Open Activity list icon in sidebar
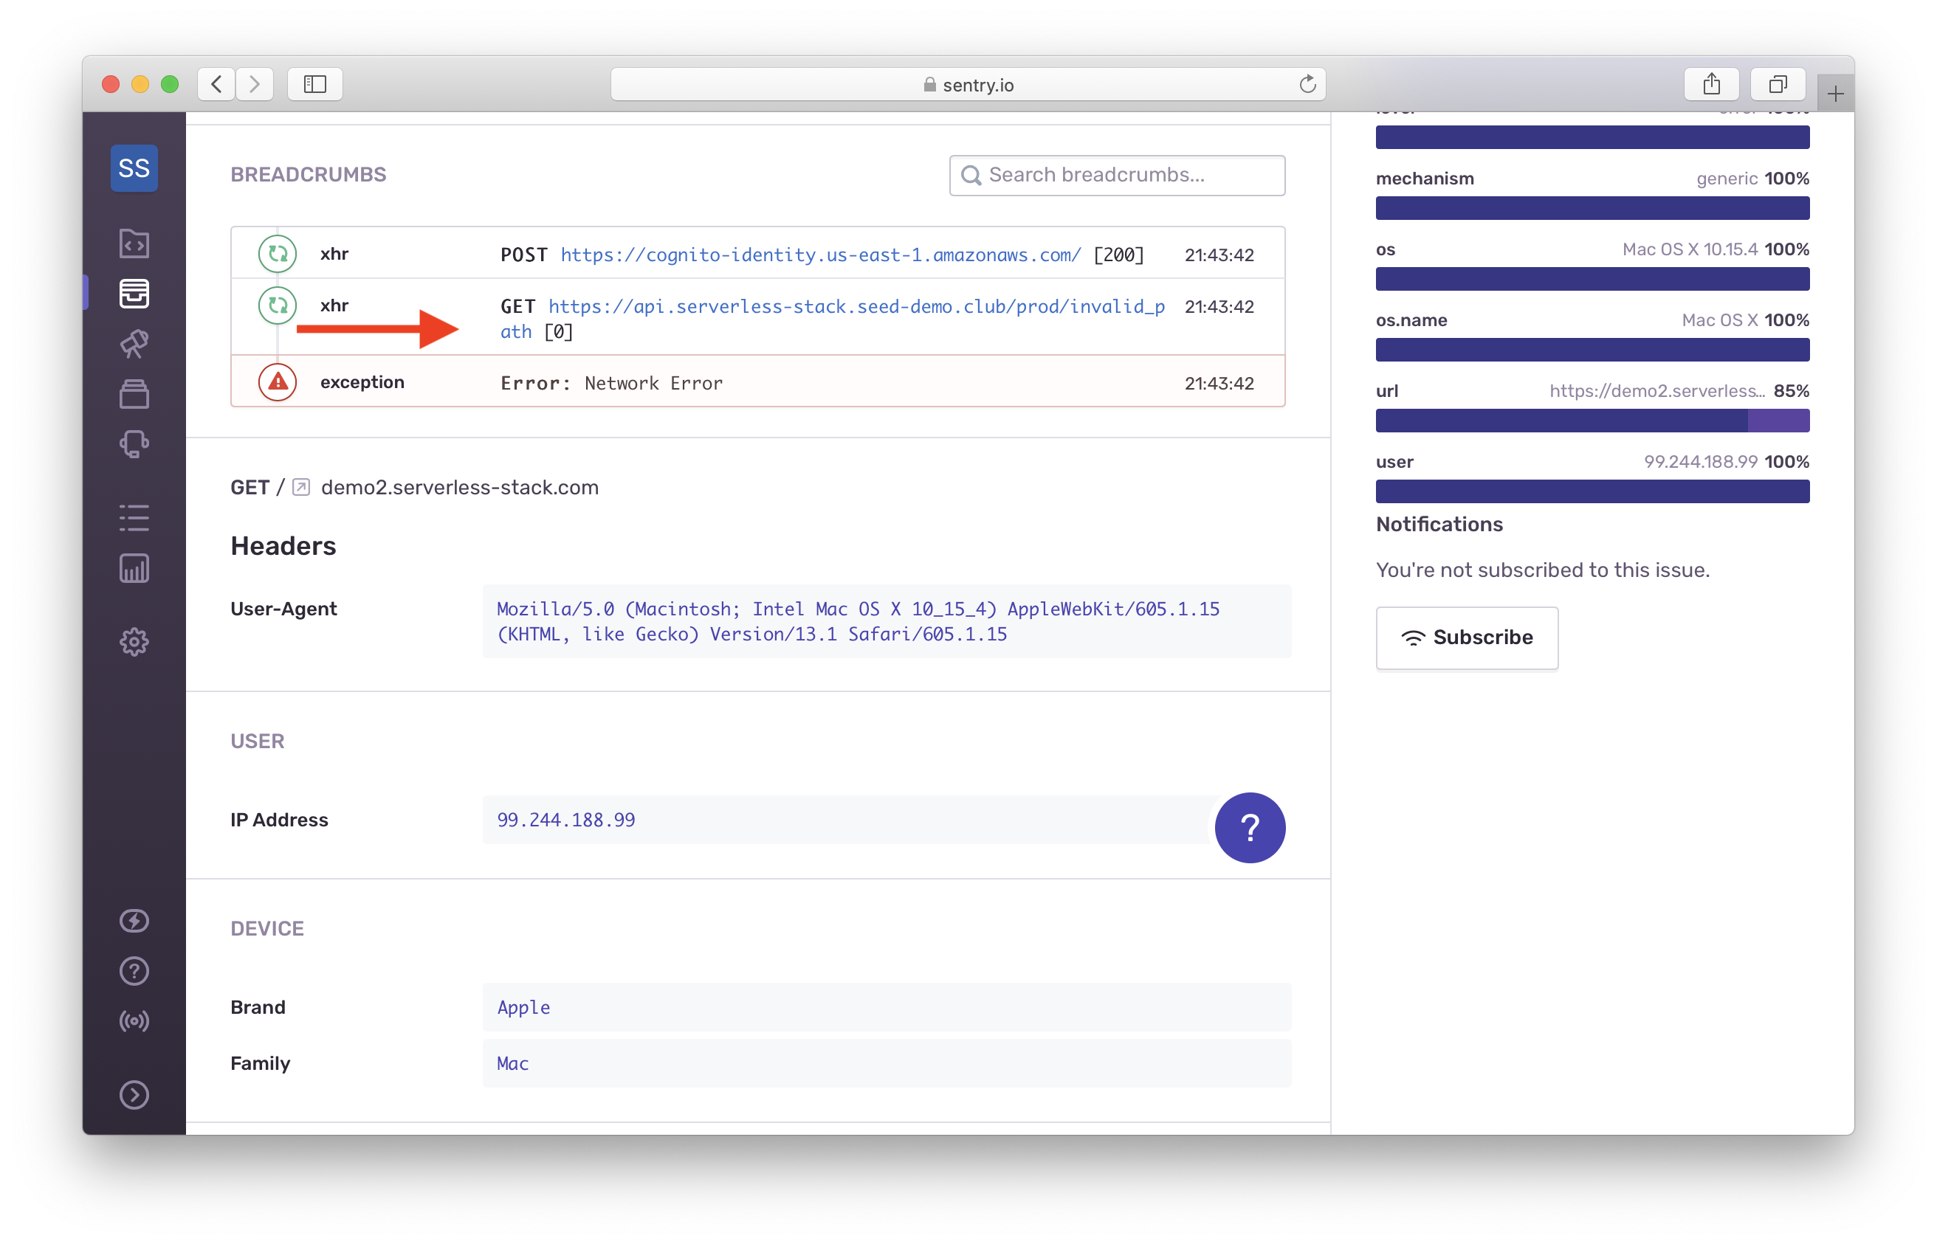The width and height of the screenshot is (1937, 1244). [x=134, y=518]
